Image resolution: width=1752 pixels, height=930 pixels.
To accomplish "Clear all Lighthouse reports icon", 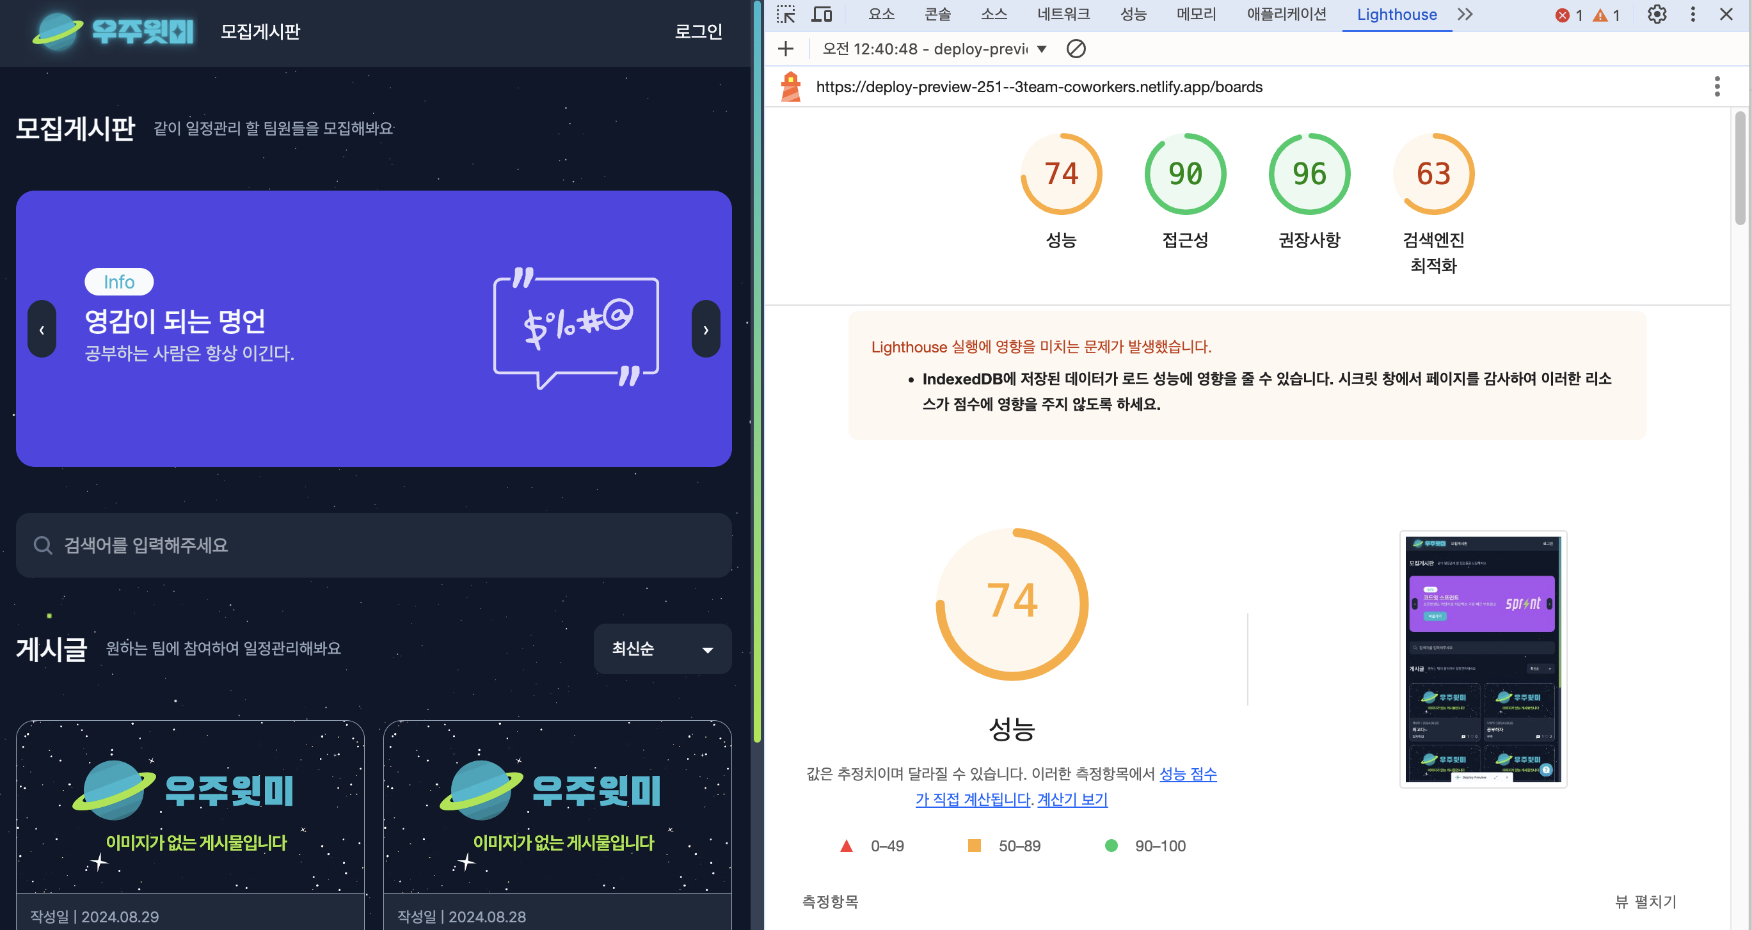I will click(1076, 49).
